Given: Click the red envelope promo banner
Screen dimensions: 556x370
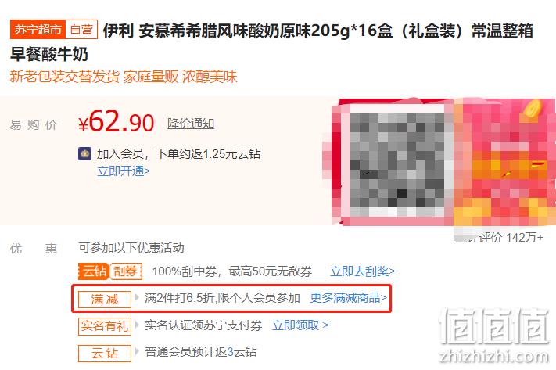Looking at the screenshot, I should coord(504,162).
